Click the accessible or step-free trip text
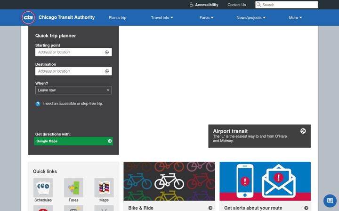Viewport: 339px width, 211px height. 73,104
